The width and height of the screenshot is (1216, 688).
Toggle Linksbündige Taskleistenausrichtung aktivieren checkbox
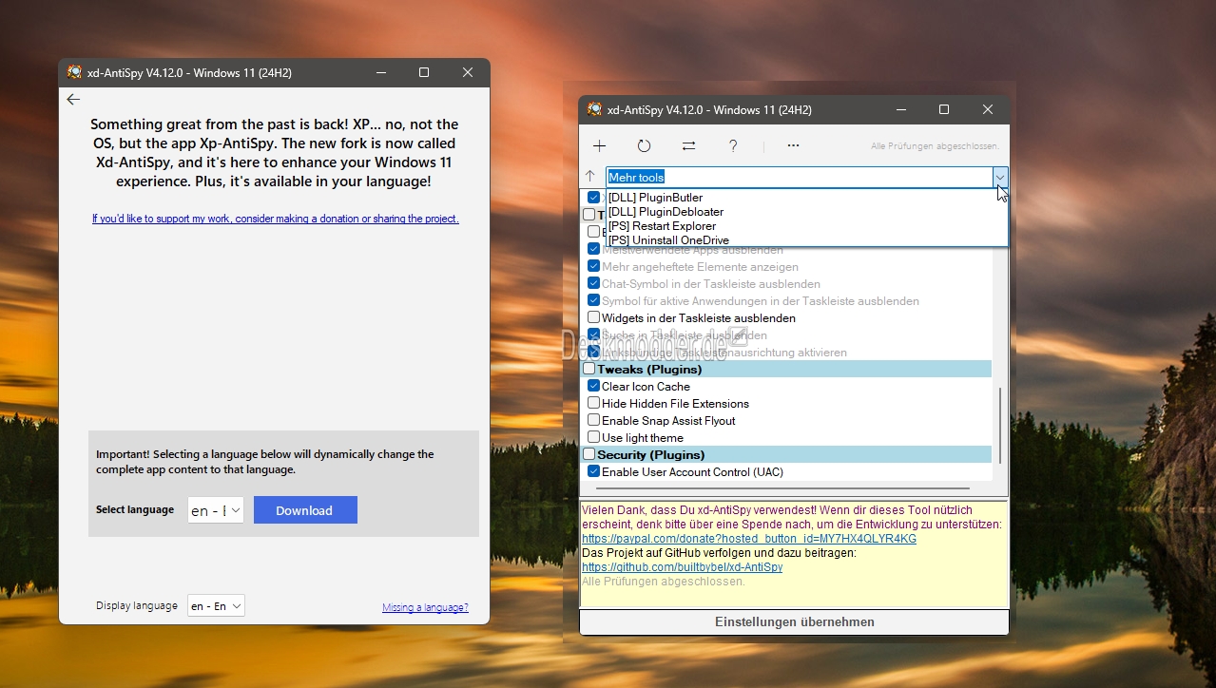(x=594, y=353)
